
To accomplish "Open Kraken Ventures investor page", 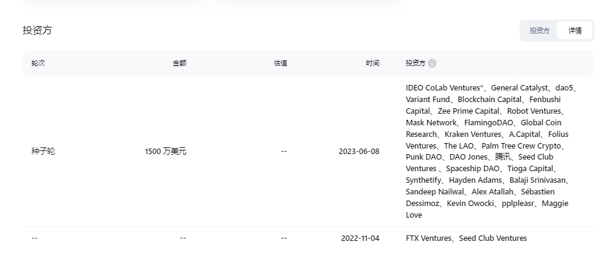I will click(472, 134).
